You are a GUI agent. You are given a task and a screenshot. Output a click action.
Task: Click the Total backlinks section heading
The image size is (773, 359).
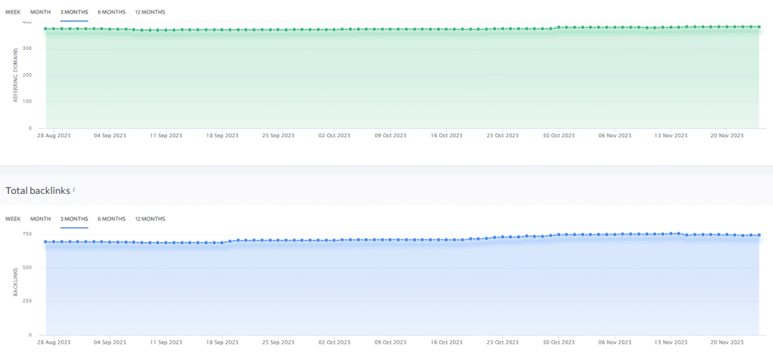point(38,191)
